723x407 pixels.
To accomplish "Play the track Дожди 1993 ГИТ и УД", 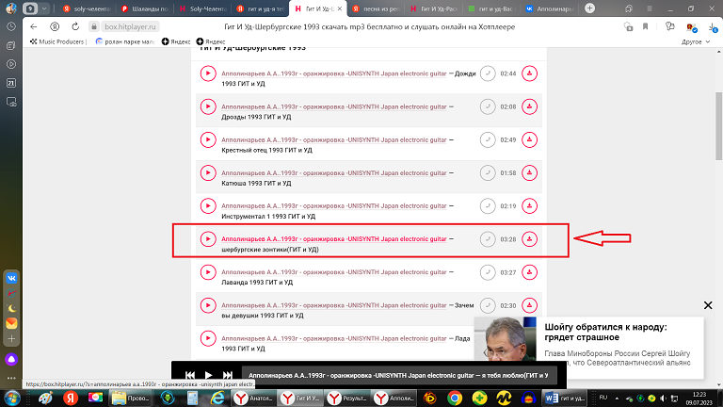I will [208, 73].
